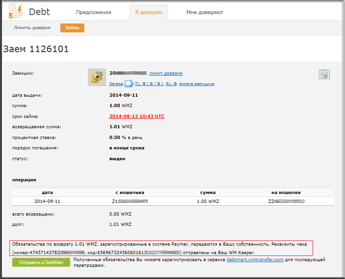Click the source wallet starting with Z1
Viewport: 345px width, 279px height.
pyautogui.click(x=129, y=201)
